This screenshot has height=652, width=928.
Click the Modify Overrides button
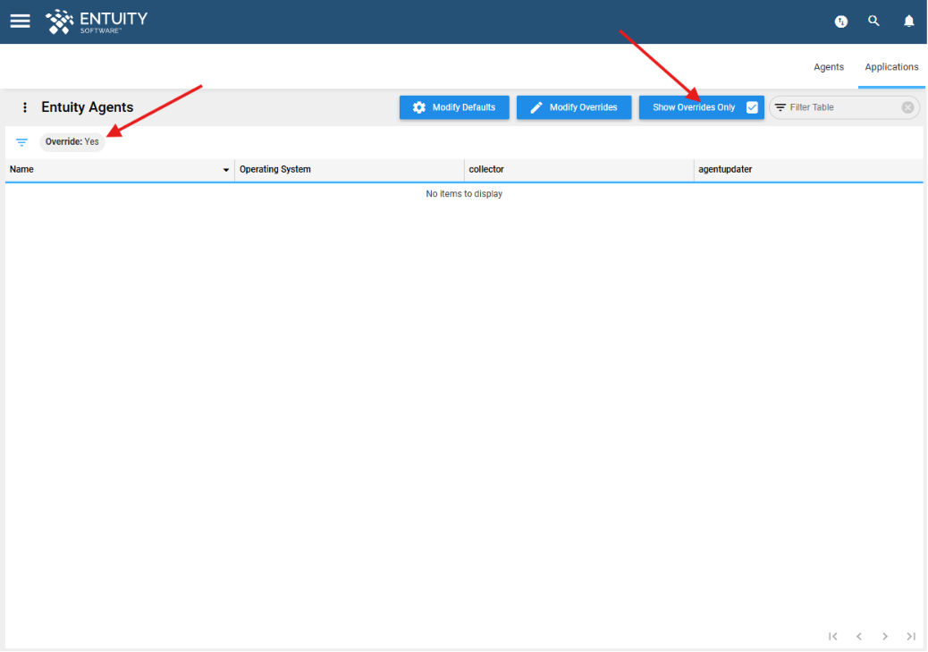pyautogui.click(x=573, y=107)
